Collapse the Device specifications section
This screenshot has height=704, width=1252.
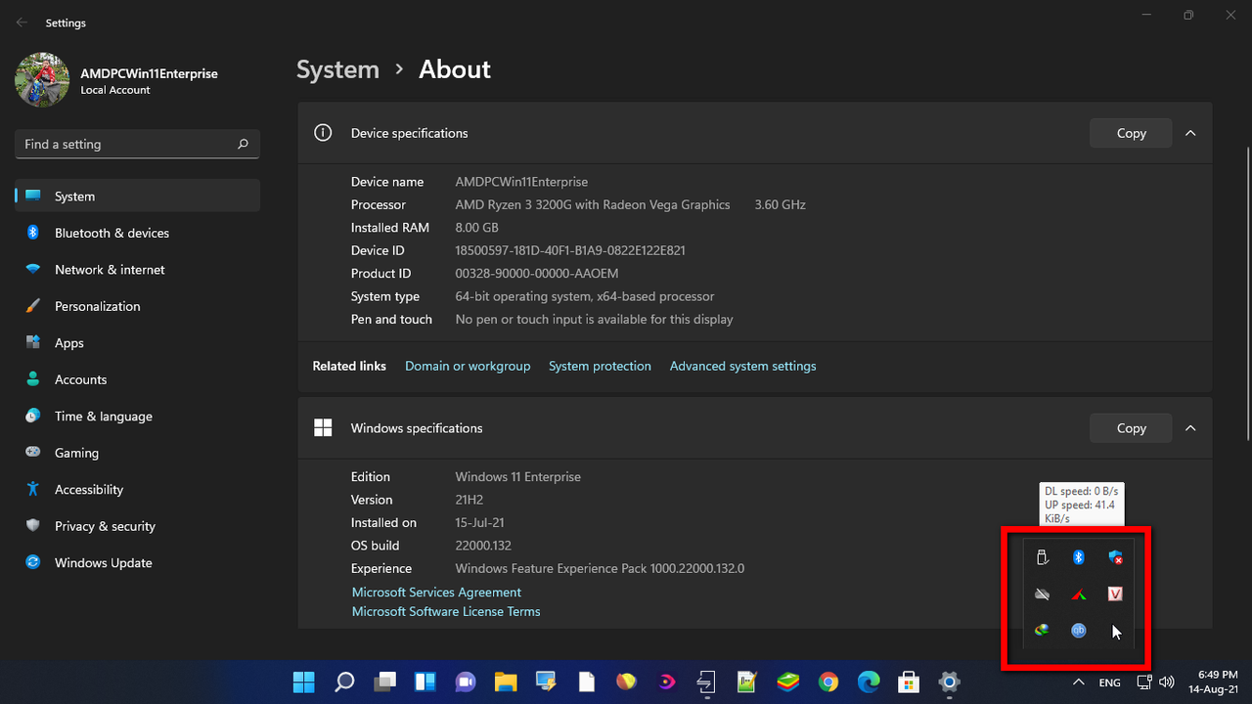pos(1190,133)
